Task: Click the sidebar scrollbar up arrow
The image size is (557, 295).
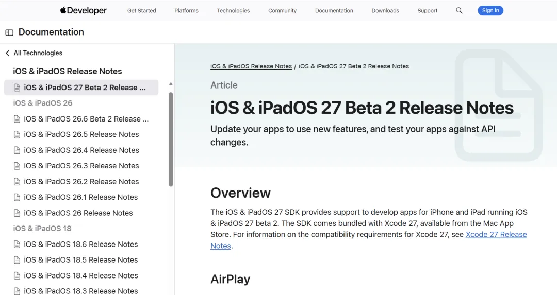Action: tap(171, 84)
